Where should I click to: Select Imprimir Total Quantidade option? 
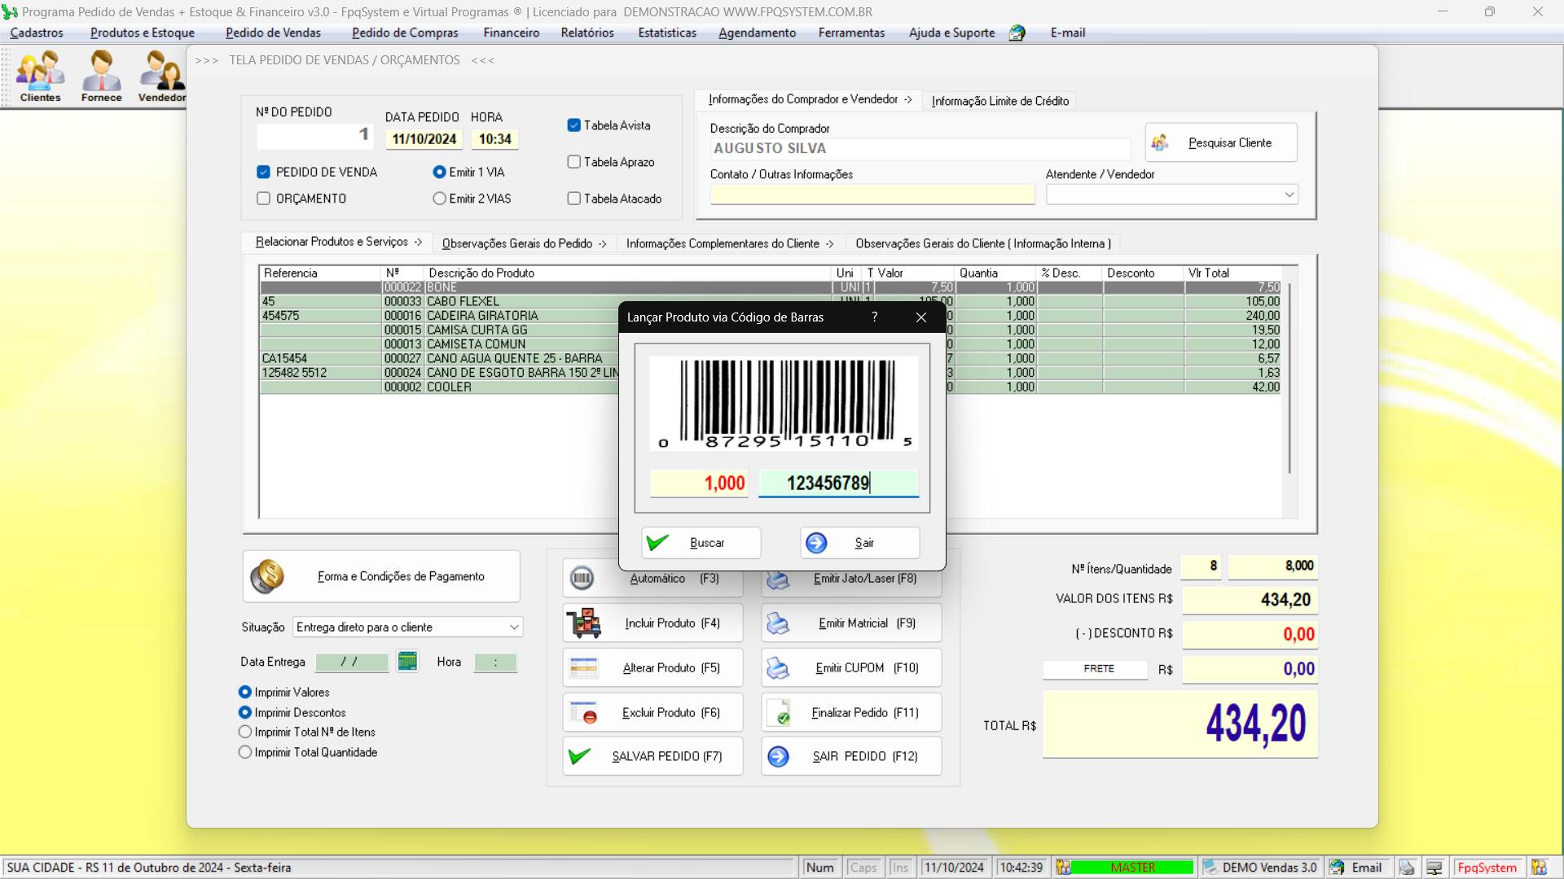[244, 753]
